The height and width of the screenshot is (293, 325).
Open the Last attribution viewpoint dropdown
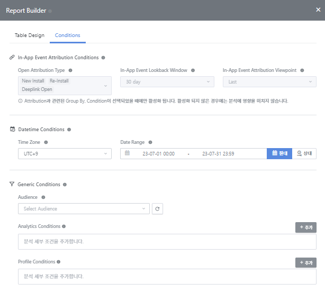(x=269, y=82)
